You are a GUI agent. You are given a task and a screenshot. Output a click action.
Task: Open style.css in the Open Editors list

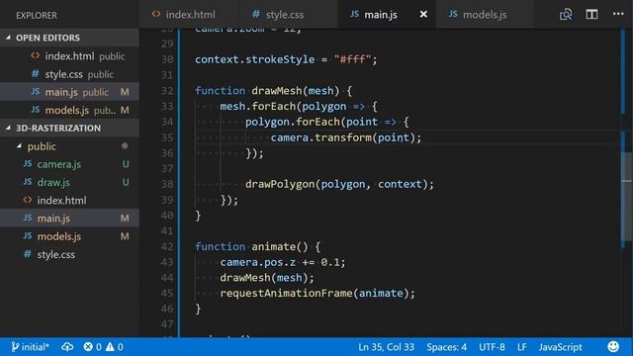click(x=69, y=74)
